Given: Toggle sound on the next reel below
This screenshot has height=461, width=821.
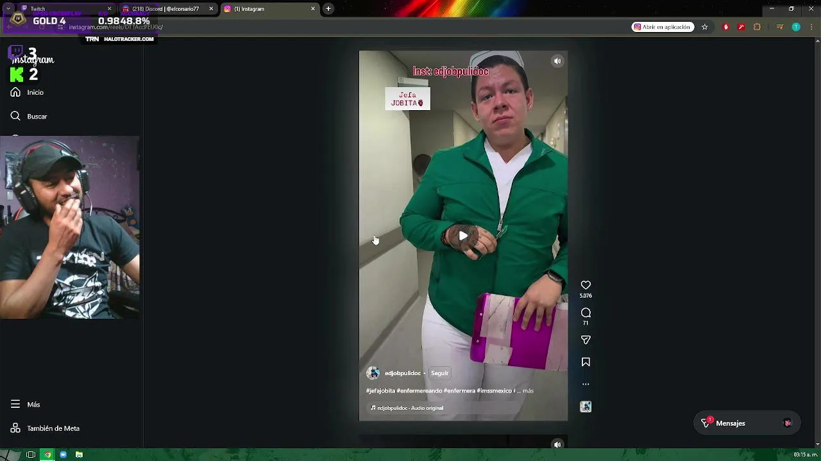Looking at the screenshot, I should (x=557, y=444).
